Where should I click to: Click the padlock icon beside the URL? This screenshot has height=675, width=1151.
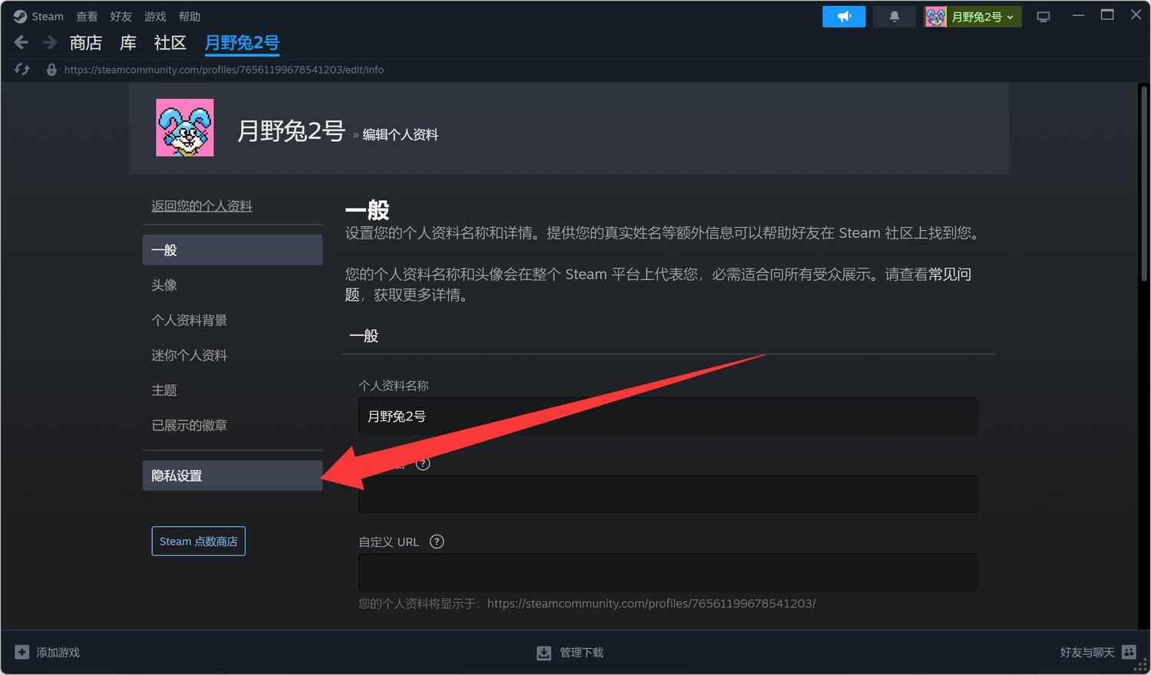(x=51, y=70)
